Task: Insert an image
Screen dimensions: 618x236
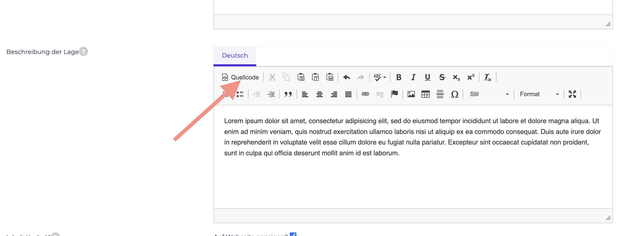Action: pos(411,94)
